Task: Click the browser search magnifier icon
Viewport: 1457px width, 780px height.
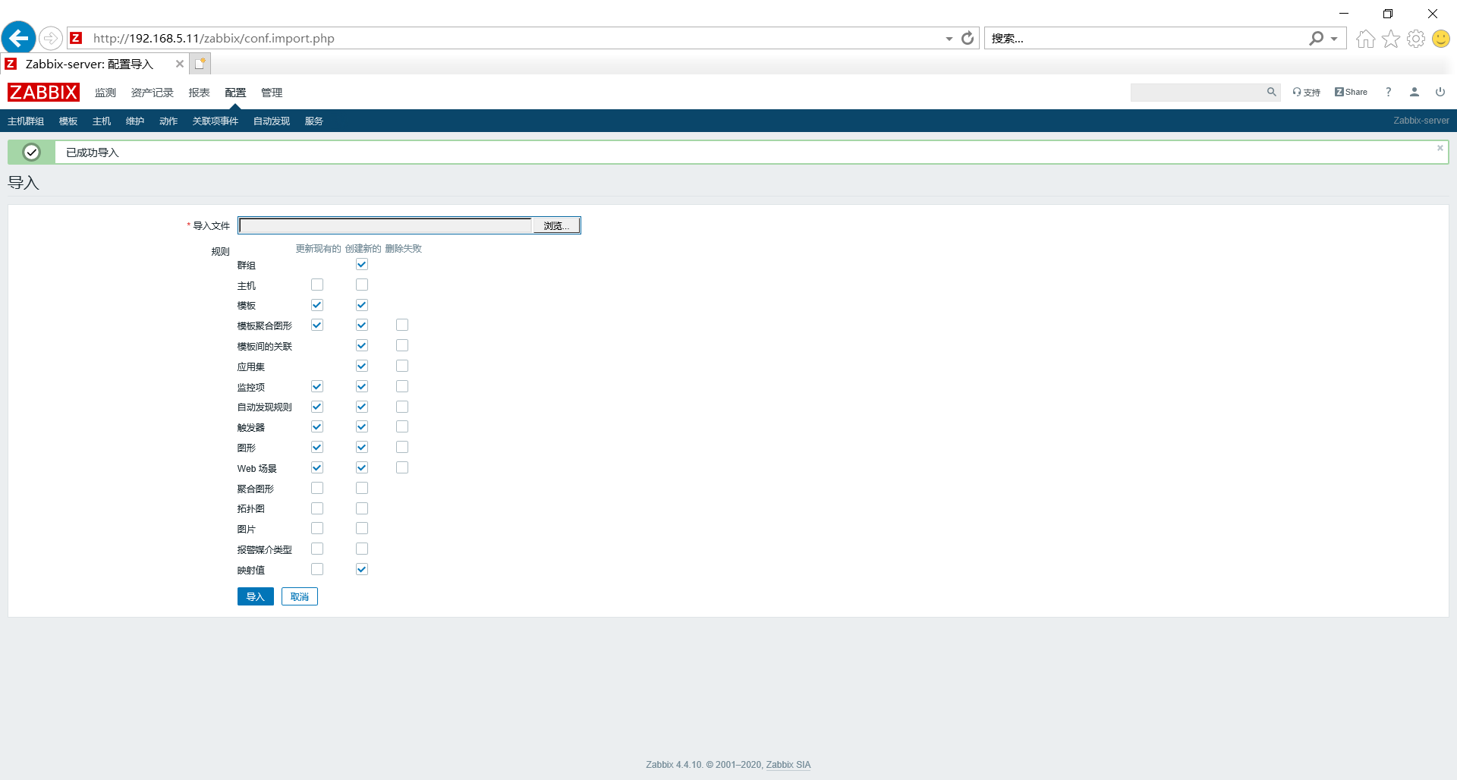Action: pos(1316,38)
